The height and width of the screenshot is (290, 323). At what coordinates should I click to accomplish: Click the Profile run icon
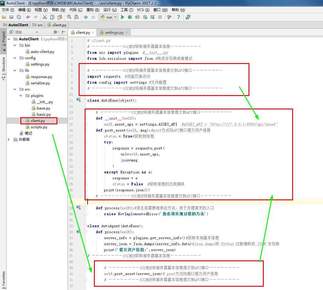[x=145, y=17]
